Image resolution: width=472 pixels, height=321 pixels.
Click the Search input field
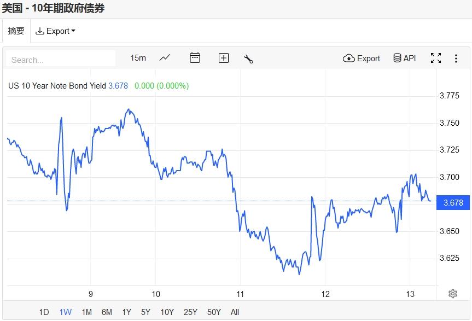(x=61, y=59)
